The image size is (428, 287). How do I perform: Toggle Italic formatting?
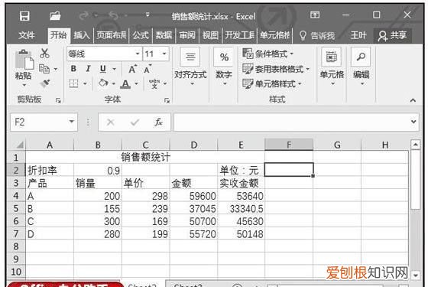(x=88, y=69)
